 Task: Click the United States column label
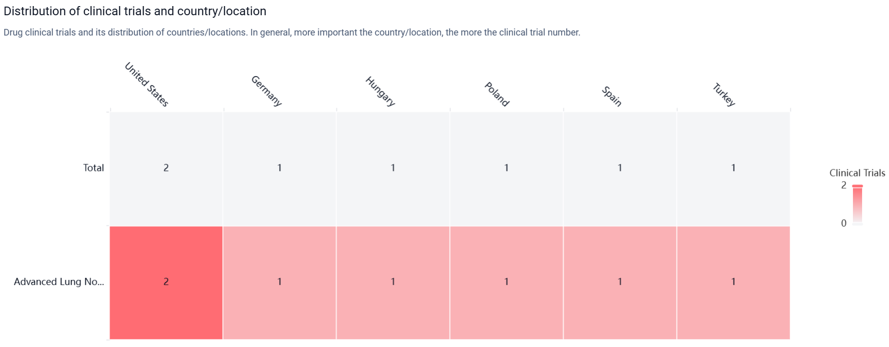tap(147, 85)
